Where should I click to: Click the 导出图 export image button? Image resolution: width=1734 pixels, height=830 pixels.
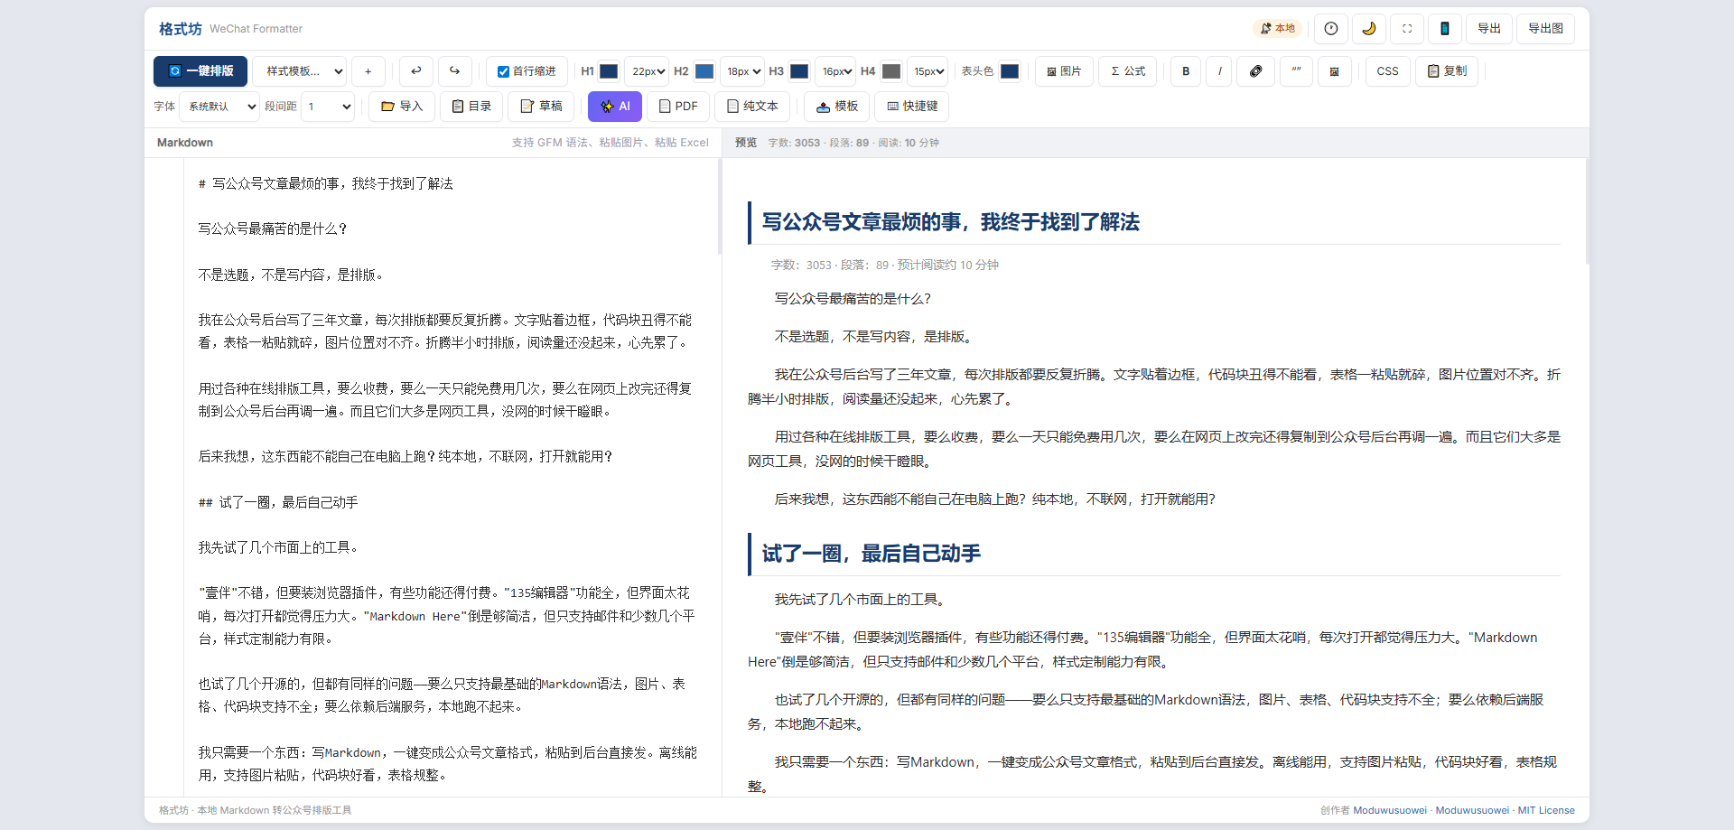click(1545, 29)
